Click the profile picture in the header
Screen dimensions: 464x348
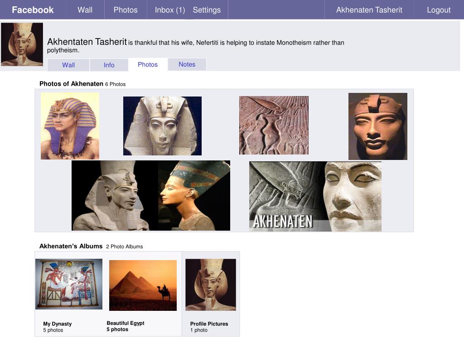(22, 44)
